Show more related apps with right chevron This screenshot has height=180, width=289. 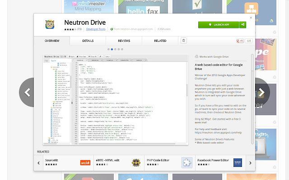pyautogui.click(x=250, y=163)
